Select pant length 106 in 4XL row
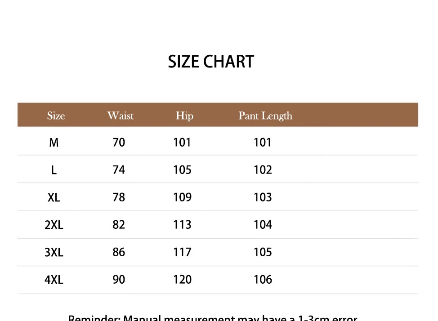This screenshot has width=438, height=321. (x=263, y=280)
